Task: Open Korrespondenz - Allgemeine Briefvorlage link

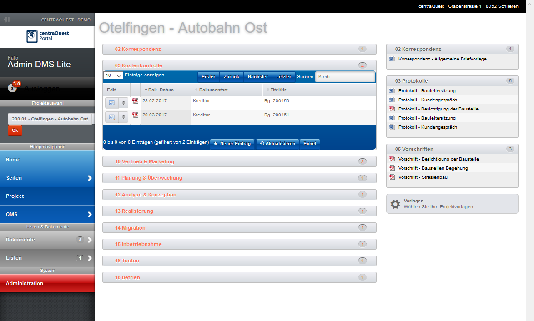Action: pos(443,59)
